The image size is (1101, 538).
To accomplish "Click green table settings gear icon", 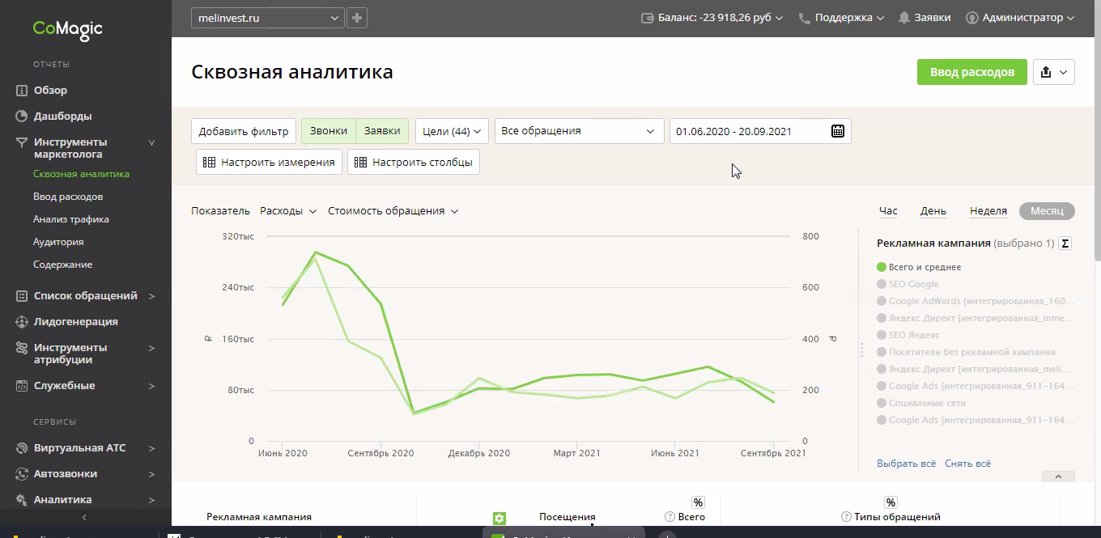I will point(499,518).
